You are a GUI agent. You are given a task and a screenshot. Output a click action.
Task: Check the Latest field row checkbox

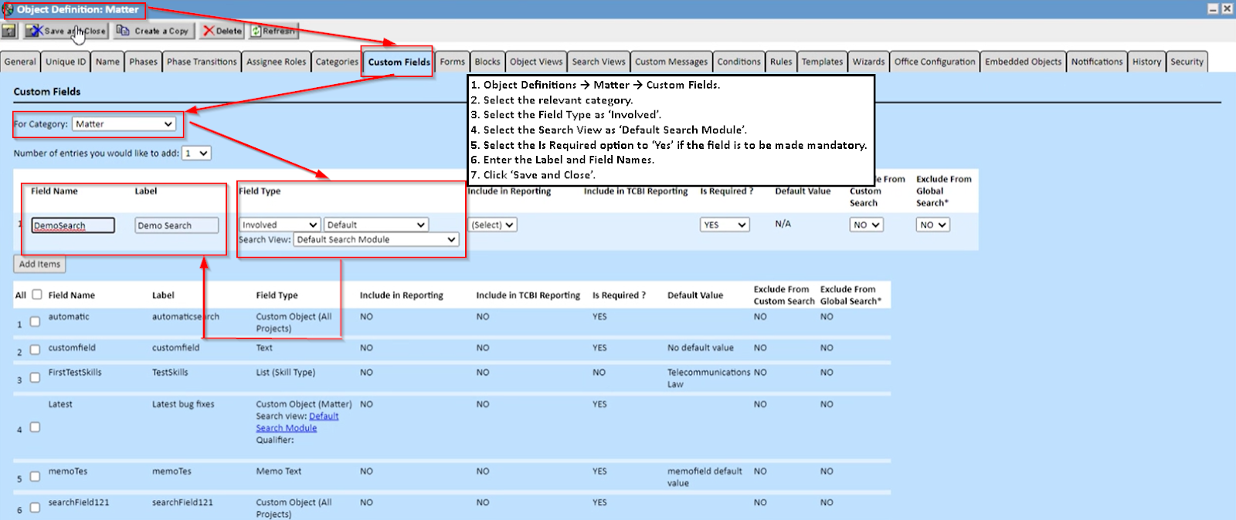point(35,427)
